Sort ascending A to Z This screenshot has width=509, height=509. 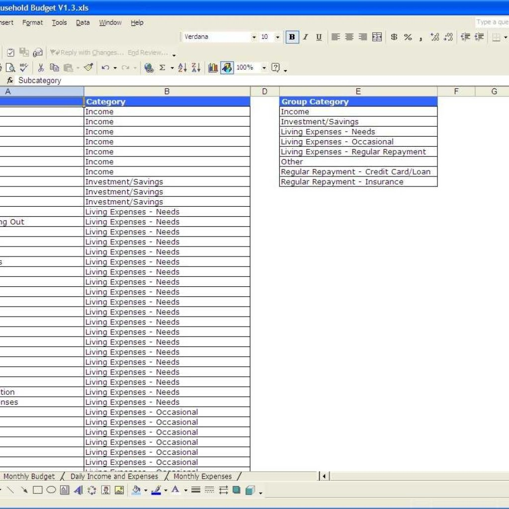(182, 68)
